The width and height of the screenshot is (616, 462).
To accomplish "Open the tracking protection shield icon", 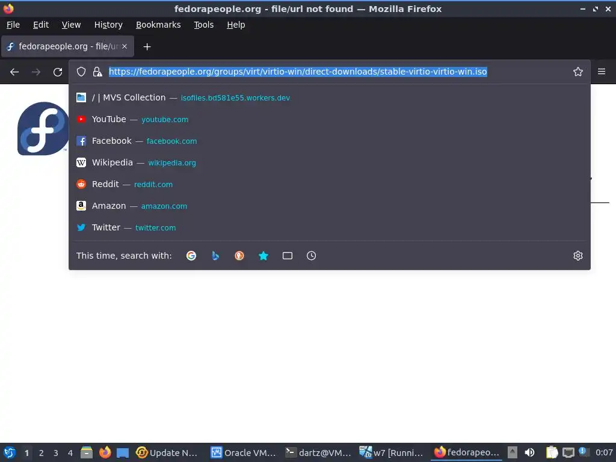I will pos(81,72).
